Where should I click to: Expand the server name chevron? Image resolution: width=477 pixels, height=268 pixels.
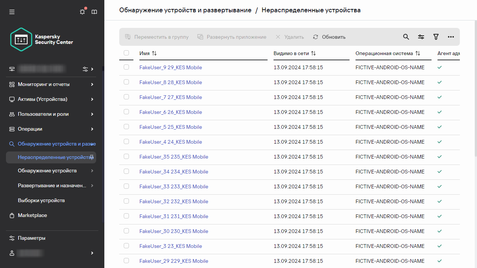[92, 69]
